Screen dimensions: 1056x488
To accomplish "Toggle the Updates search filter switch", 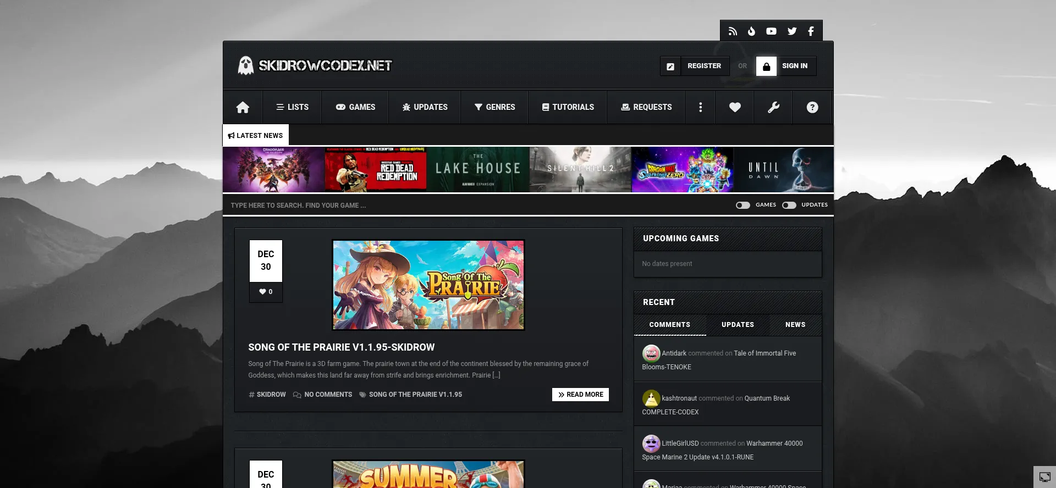I will (x=789, y=205).
